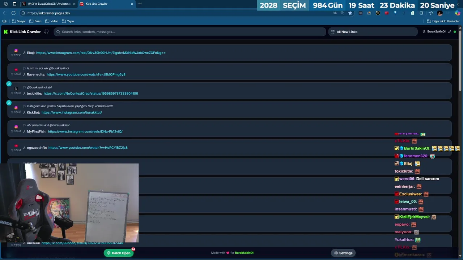Open the tab actions vertical tabs icon

14,4
